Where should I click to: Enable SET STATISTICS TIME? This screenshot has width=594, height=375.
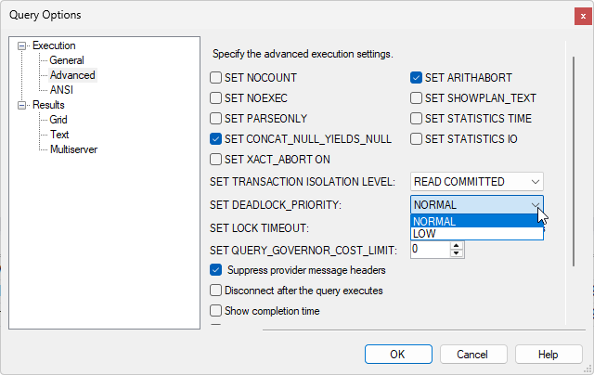[417, 119]
